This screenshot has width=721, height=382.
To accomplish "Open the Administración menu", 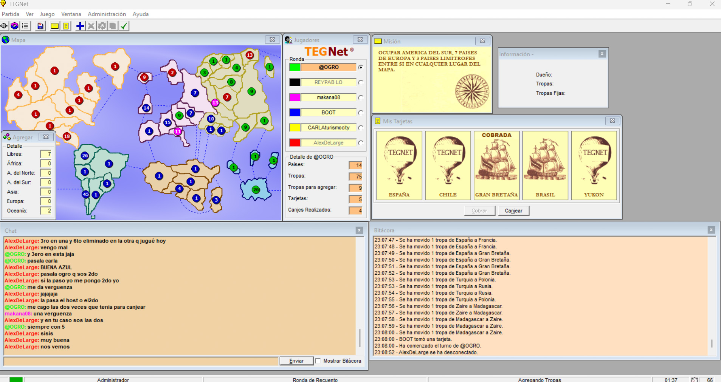I will pyautogui.click(x=107, y=14).
